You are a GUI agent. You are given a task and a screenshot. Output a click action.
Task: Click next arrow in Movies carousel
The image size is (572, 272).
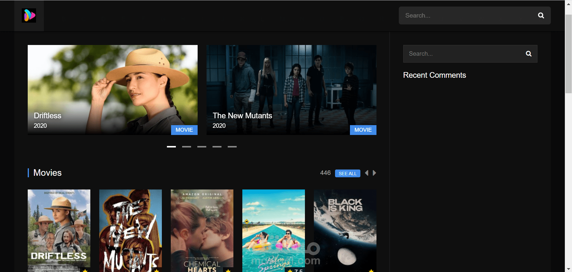[374, 173]
